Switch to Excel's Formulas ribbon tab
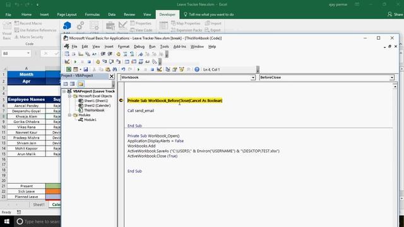This screenshot has height=227, width=404. point(92,15)
